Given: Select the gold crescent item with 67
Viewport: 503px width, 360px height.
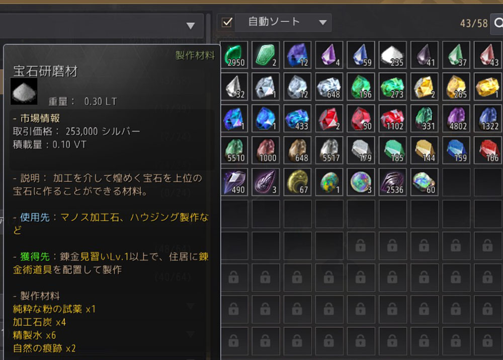Looking at the screenshot, I should click(x=297, y=182).
